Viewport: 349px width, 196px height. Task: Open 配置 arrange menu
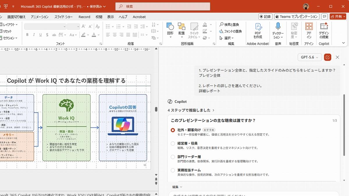pos(181,31)
